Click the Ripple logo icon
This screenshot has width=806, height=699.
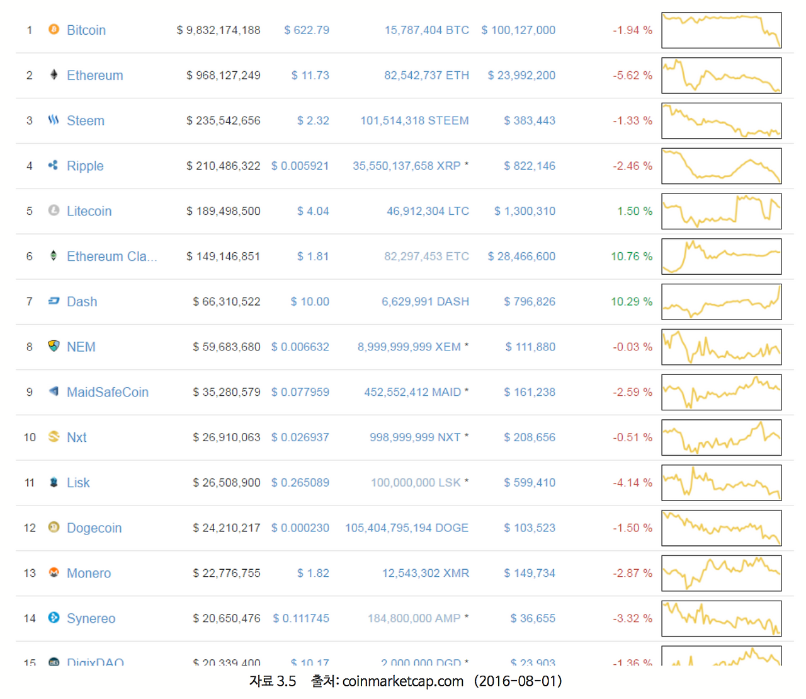pyautogui.click(x=54, y=166)
